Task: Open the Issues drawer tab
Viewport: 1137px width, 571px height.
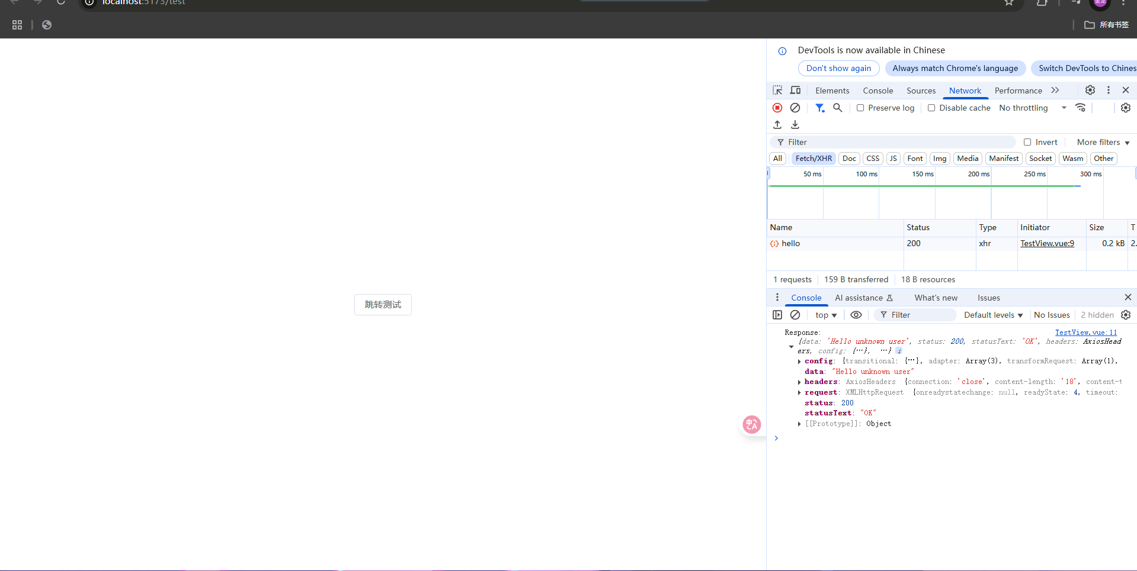Action: pos(988,298)
